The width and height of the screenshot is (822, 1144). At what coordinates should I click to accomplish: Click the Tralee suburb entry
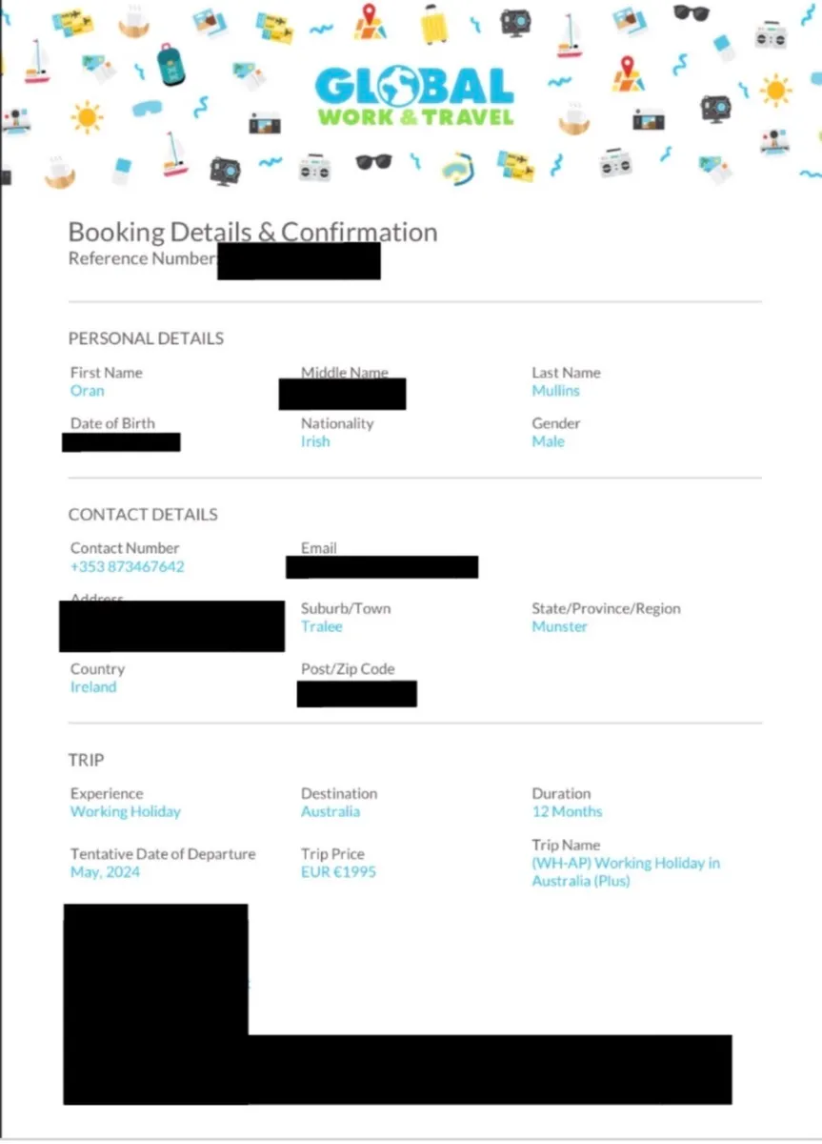[321, 626]
